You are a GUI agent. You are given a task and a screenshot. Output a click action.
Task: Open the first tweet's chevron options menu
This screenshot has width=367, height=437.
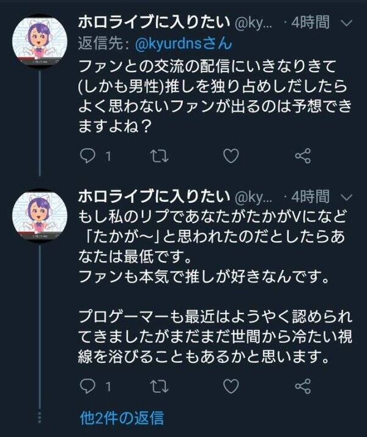pos(347,23)
